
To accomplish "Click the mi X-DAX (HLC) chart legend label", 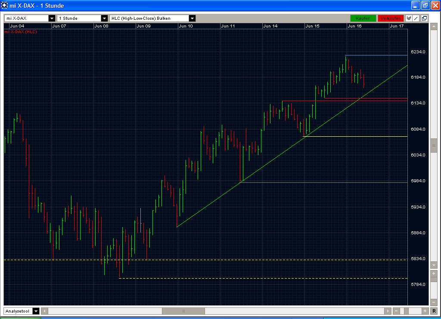I will [21, 32].
